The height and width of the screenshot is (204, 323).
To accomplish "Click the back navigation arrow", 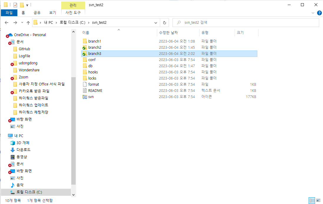I will pos(6,23).
